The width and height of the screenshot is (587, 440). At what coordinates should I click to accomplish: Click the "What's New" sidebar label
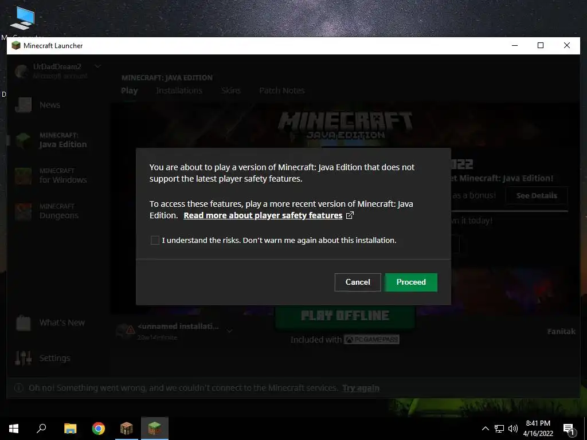[x=62, y=323]
